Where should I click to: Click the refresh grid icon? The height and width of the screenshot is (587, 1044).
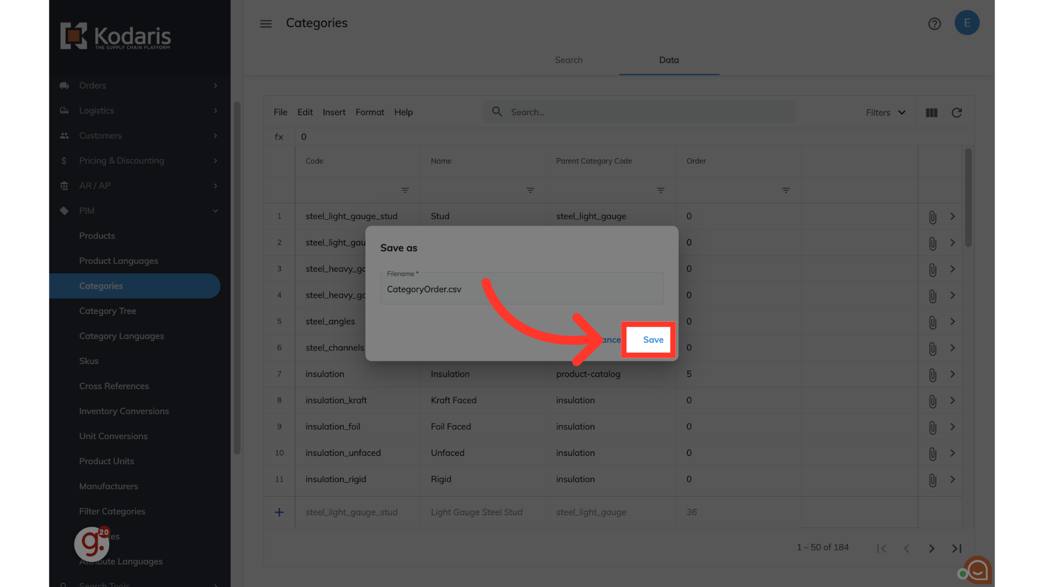point(956,113)
